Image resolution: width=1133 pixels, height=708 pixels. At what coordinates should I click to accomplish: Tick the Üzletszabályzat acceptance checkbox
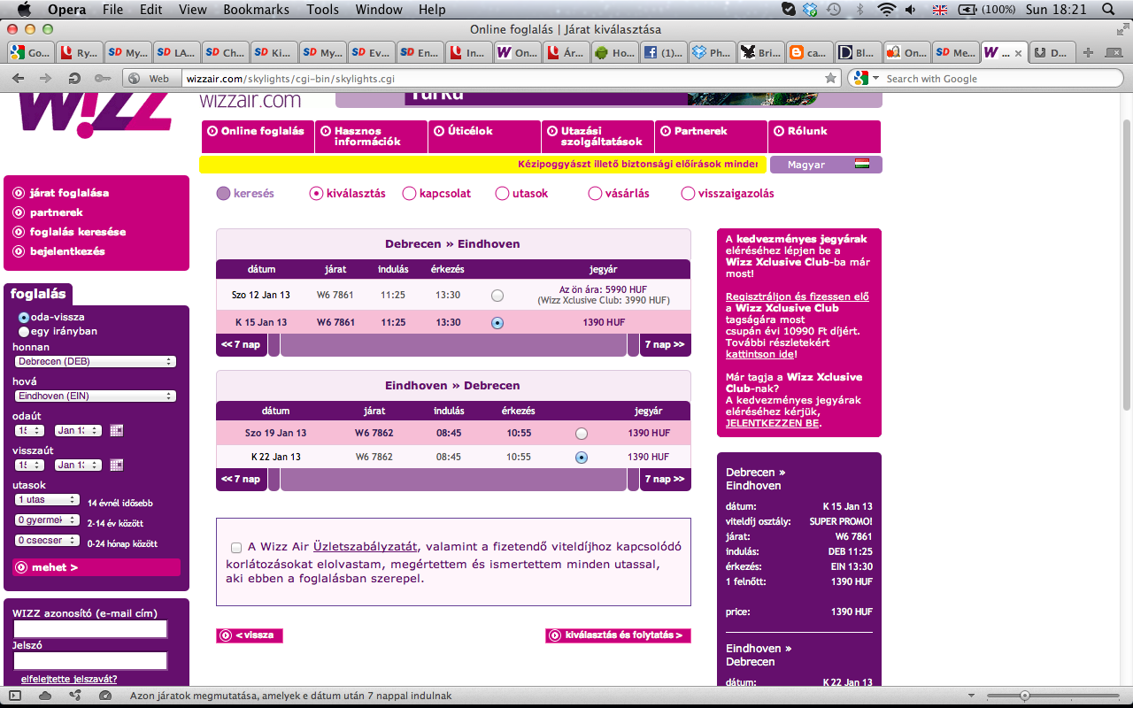tap(236, 548)
